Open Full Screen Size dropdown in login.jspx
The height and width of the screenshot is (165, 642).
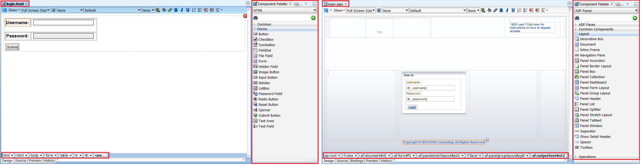[x=361, y=11]
